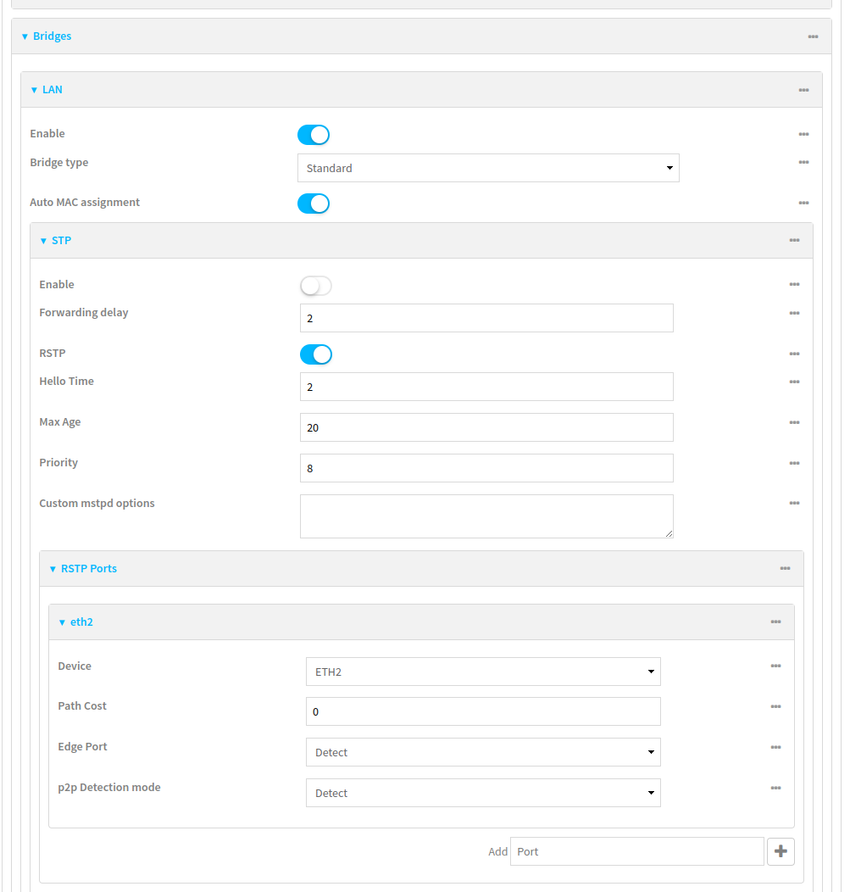Click the plus icon to add port

[x=781, y=851]
